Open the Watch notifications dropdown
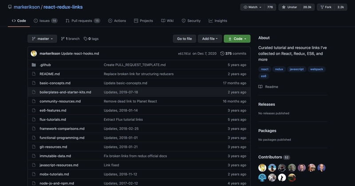The height and width of the screenshot is (186, 355). 252,7
